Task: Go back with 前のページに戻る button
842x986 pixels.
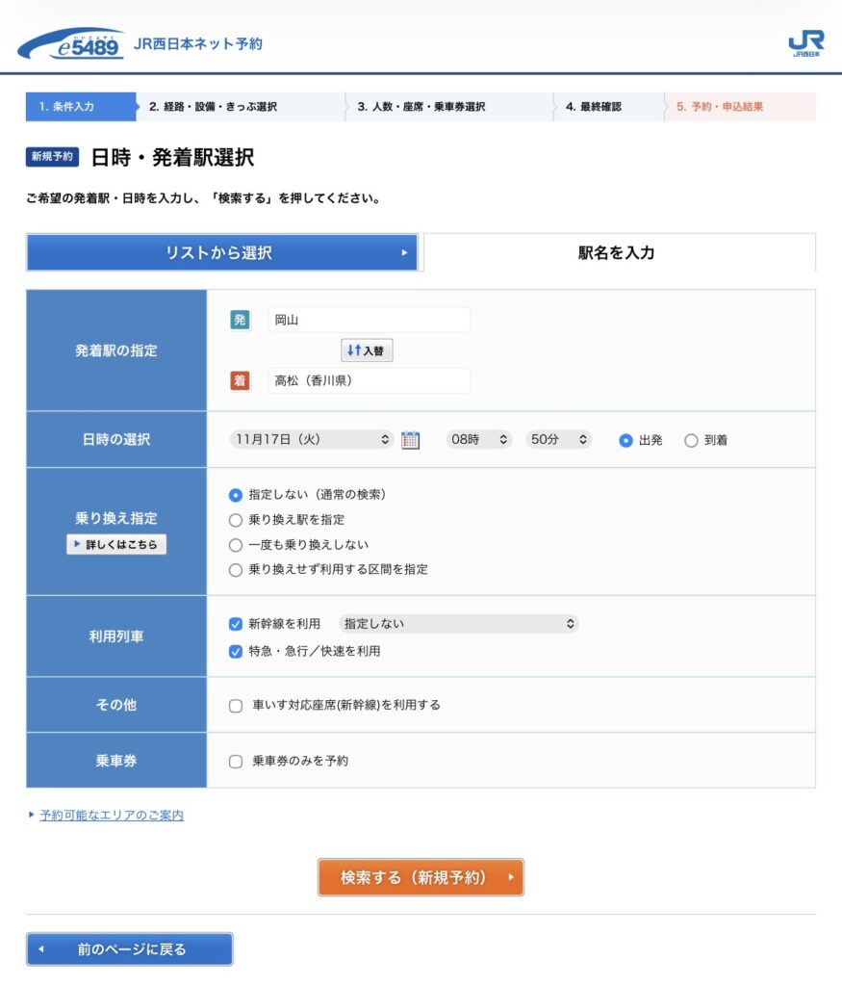Action: click(x=130, y=948)
